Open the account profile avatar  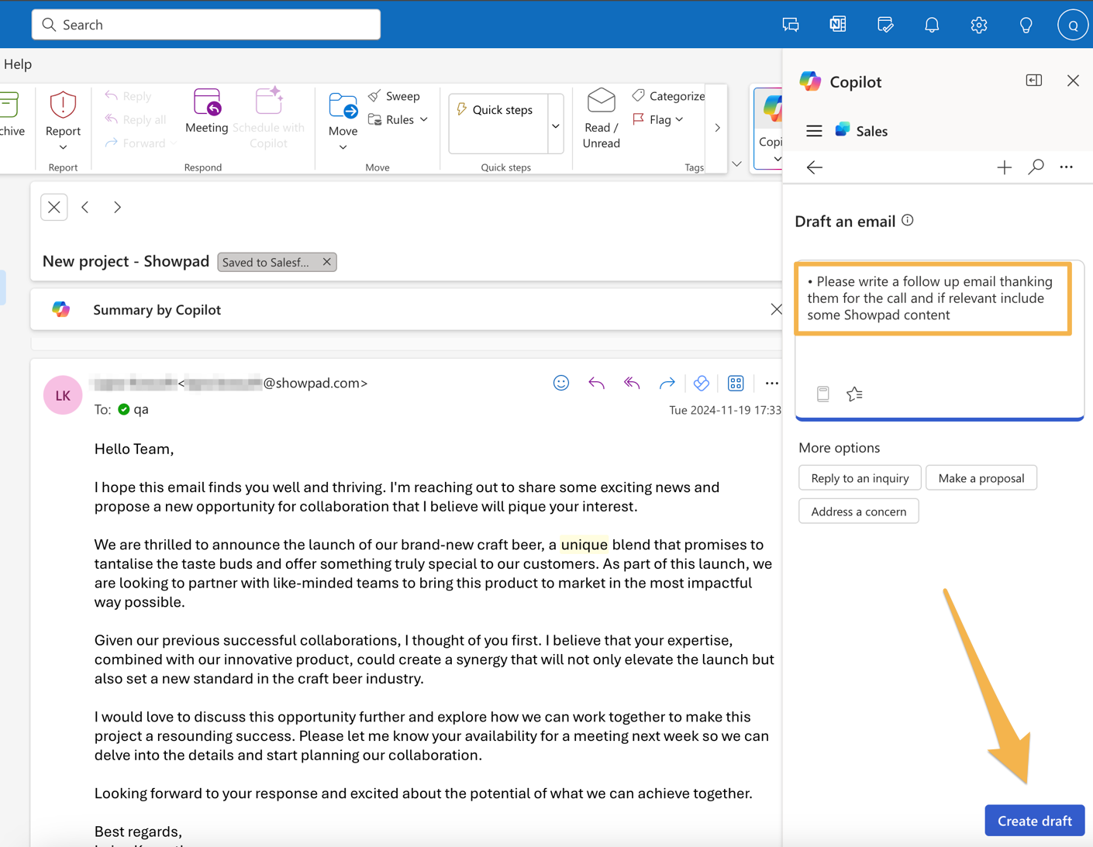tap(1073, 25)
